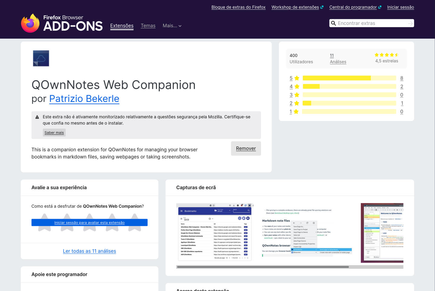Click the Firefox Browser Add-ons logo
The height and width of the screenshot is (291, 435).
[x=62, y=23]
